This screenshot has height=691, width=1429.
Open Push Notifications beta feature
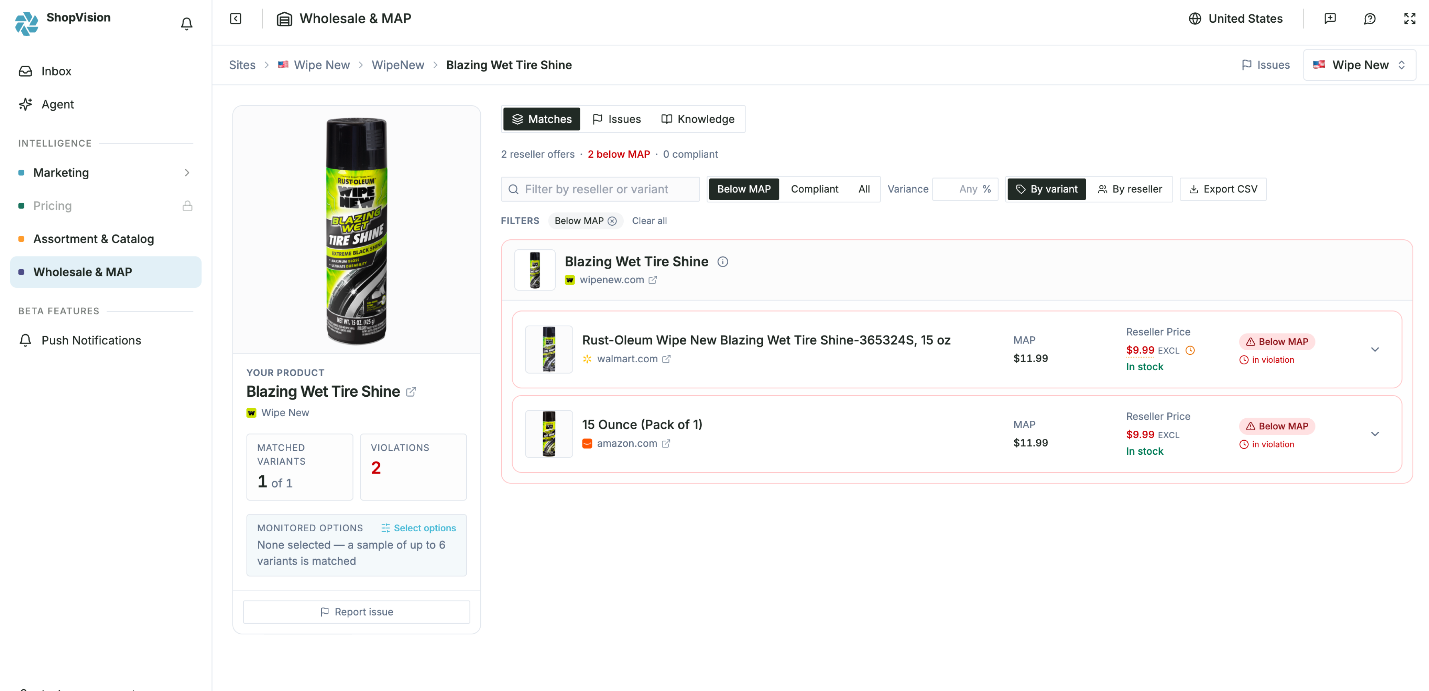point(106,340)
